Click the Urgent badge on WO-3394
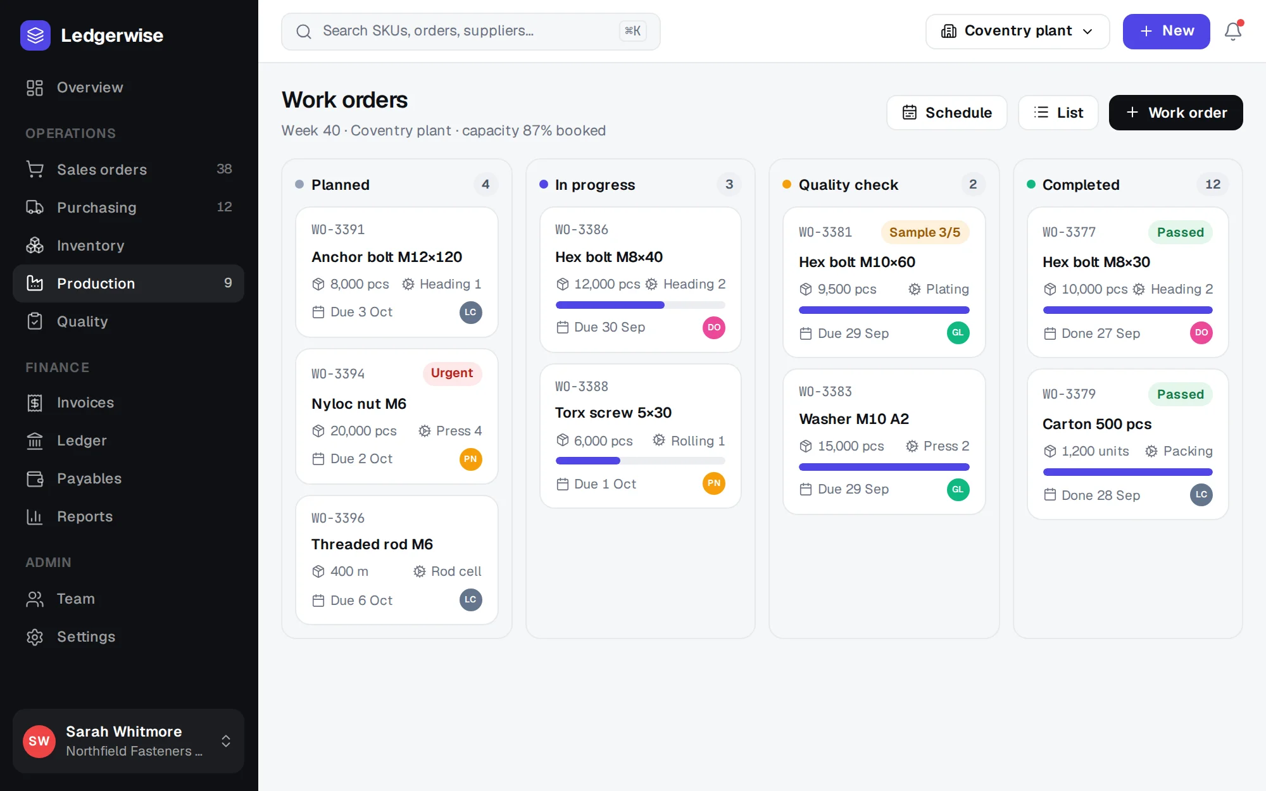1266x791 pixels. (x=452, y=373)
